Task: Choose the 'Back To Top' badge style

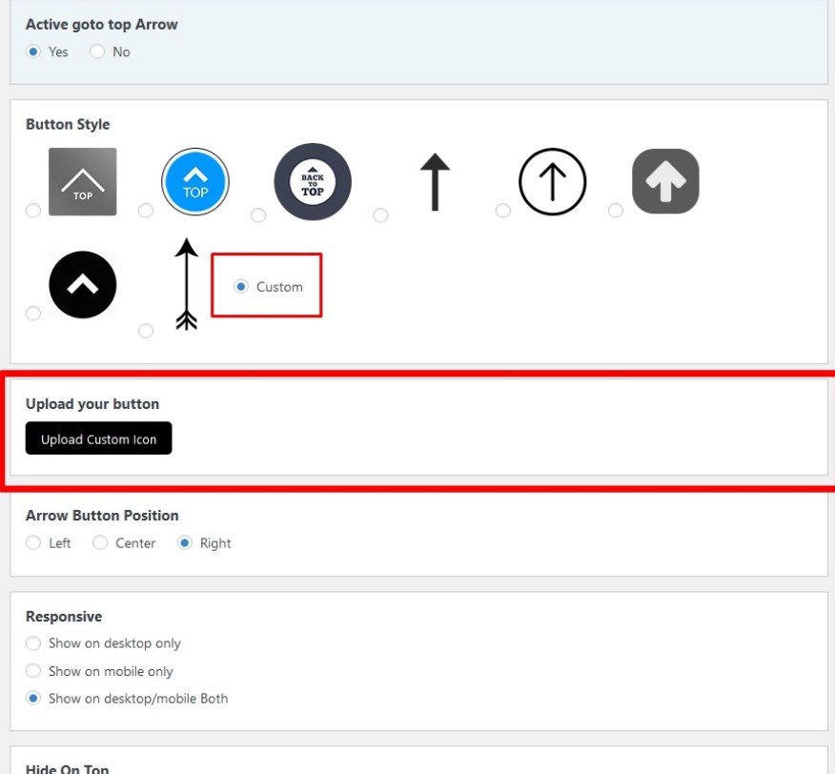Action: click(258, 215)
